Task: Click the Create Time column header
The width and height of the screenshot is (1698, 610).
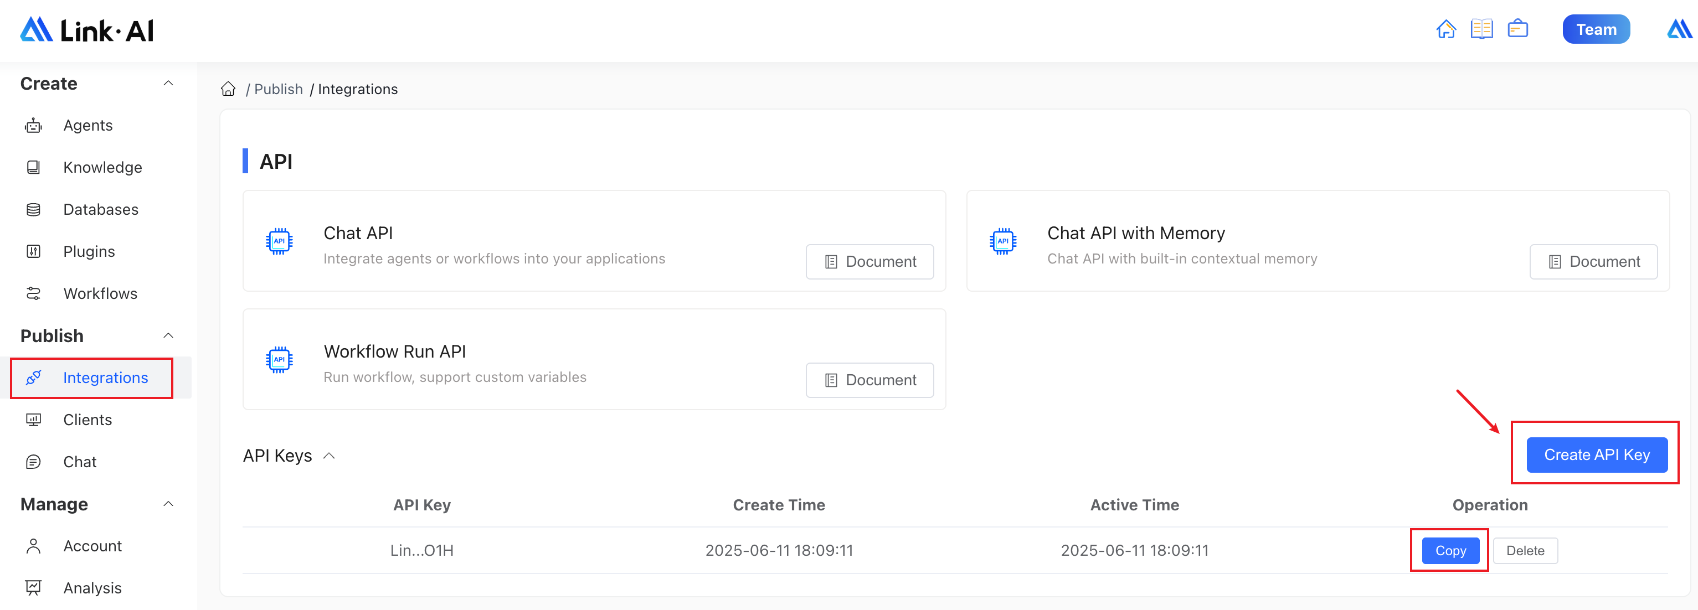Action: (779, 505)
